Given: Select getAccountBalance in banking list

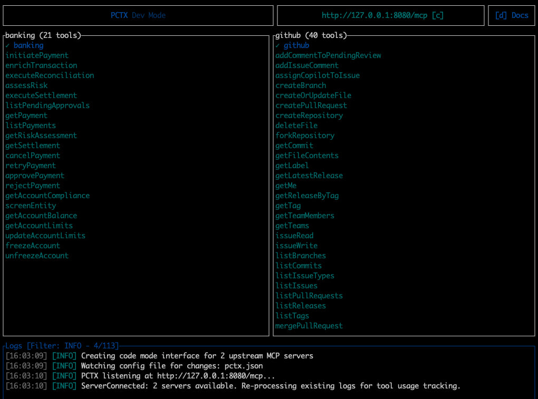Looking at the screenshot, I should click(x=41, y=216).
